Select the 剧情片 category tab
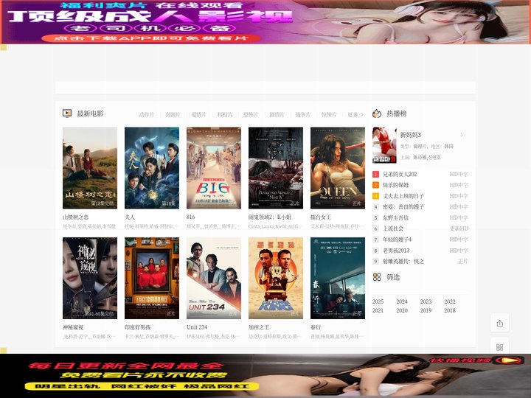Image resolution: width=531 pixels, height=398 pixels. (x=277, y=115)
